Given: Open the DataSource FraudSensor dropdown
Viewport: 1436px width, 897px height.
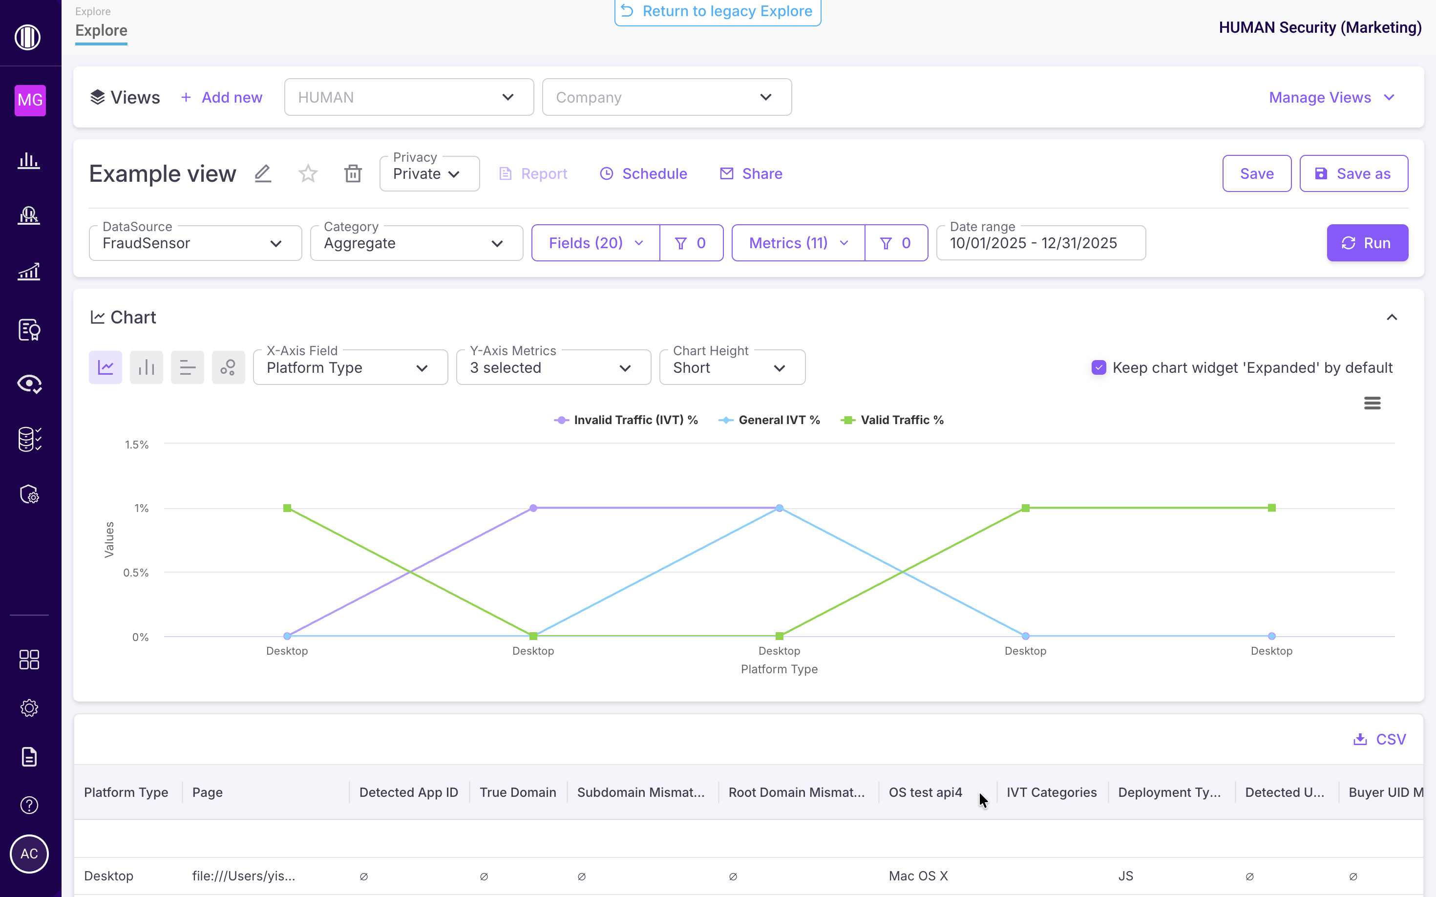Looking at the screenshot, I should coord(195,243).
